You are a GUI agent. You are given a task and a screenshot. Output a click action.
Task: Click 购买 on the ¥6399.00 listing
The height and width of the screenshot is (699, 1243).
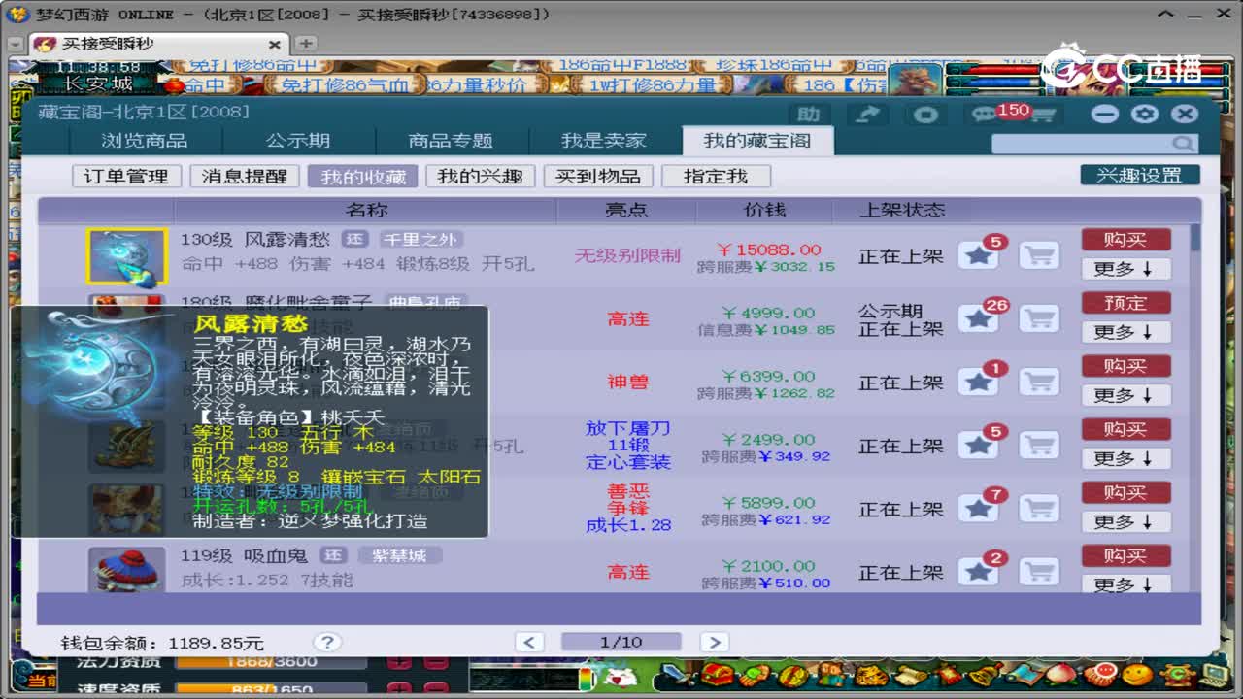[1125, 365]
